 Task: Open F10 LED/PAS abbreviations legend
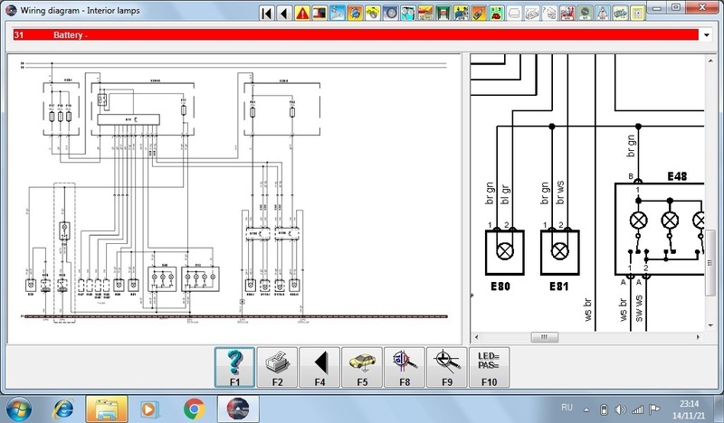pos(490,367)
